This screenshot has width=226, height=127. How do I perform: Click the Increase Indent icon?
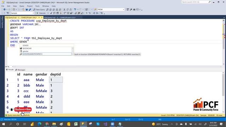[x=97, y=13]
